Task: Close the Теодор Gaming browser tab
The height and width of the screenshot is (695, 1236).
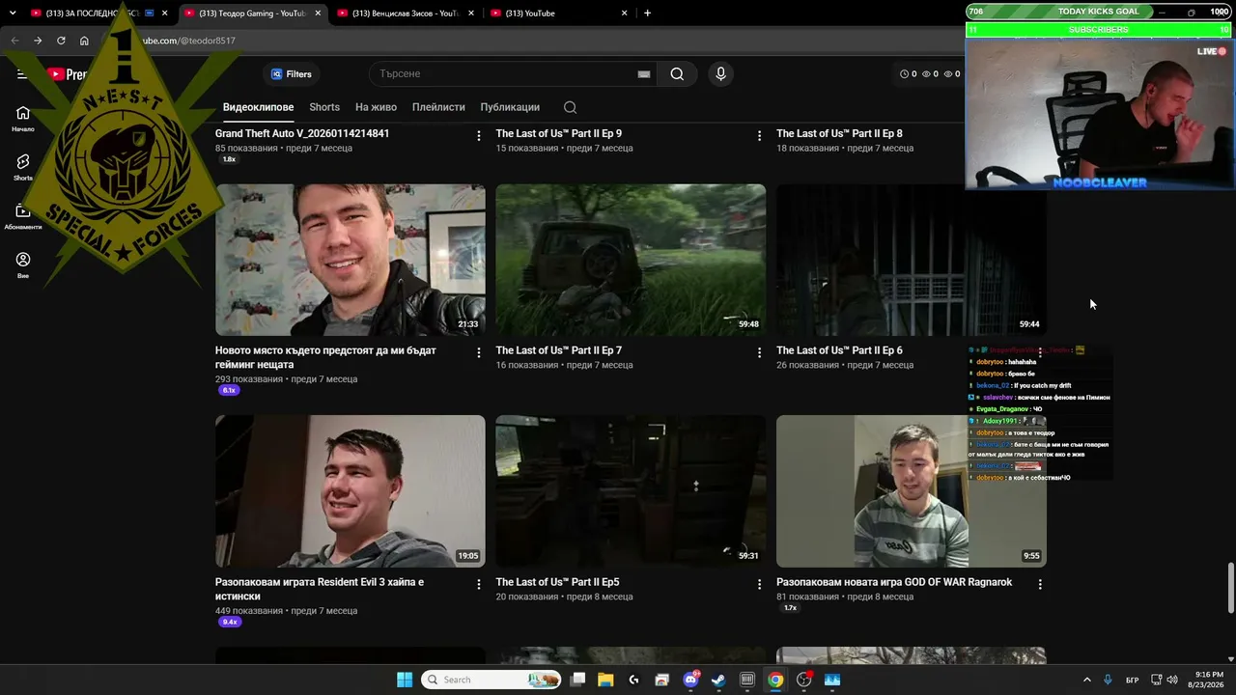Action: (318, 13)
